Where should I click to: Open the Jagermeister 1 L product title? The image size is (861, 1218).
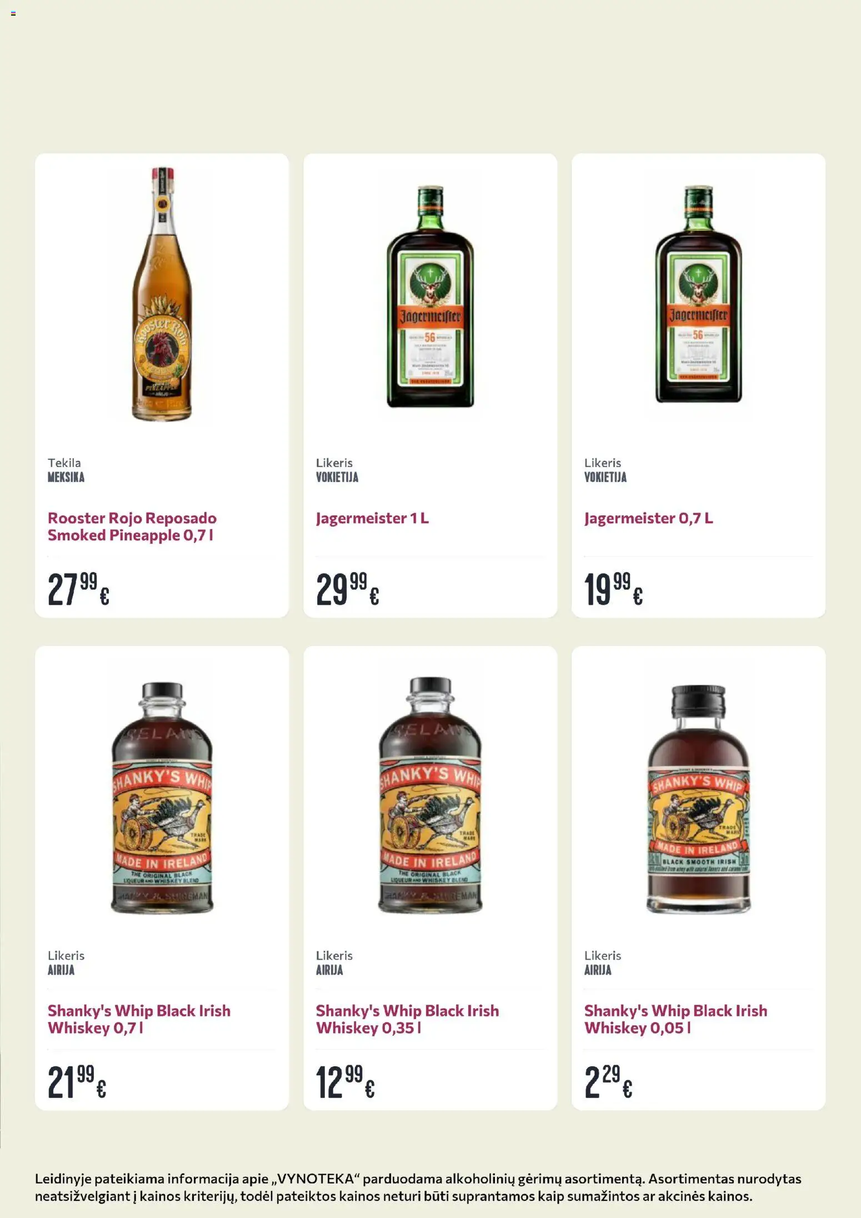point(372,518)
